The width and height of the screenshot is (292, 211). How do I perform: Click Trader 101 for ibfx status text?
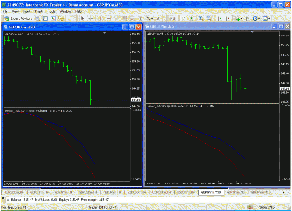[103, 207]
